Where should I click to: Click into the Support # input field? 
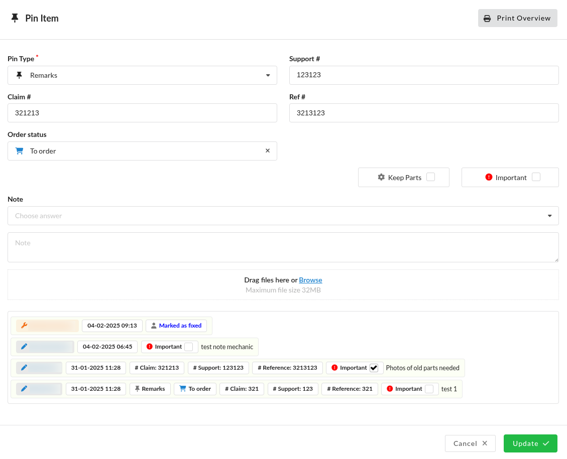[423, 75]
